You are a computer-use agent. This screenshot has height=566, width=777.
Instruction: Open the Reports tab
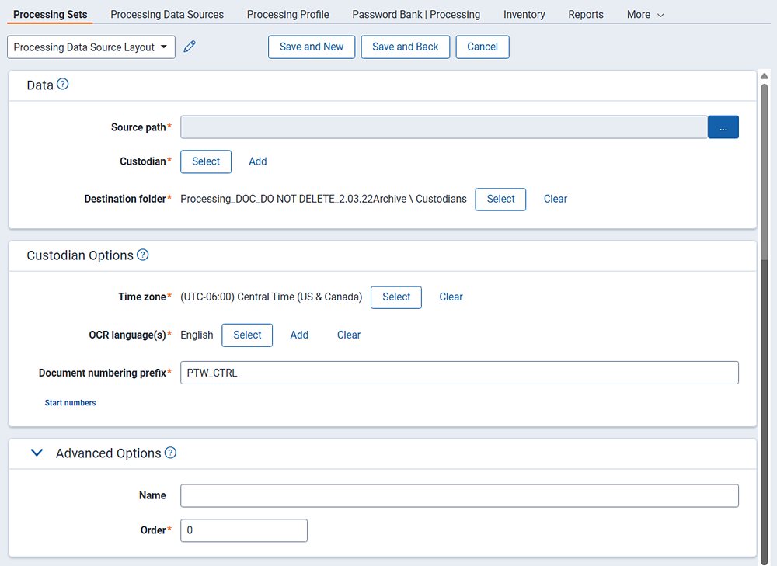pyautogui.click(x=585, y=14)
